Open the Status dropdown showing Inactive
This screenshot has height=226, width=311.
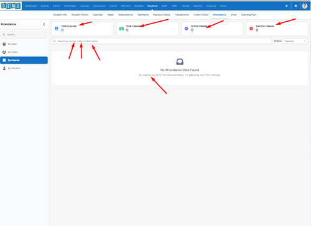coord(295,41)
